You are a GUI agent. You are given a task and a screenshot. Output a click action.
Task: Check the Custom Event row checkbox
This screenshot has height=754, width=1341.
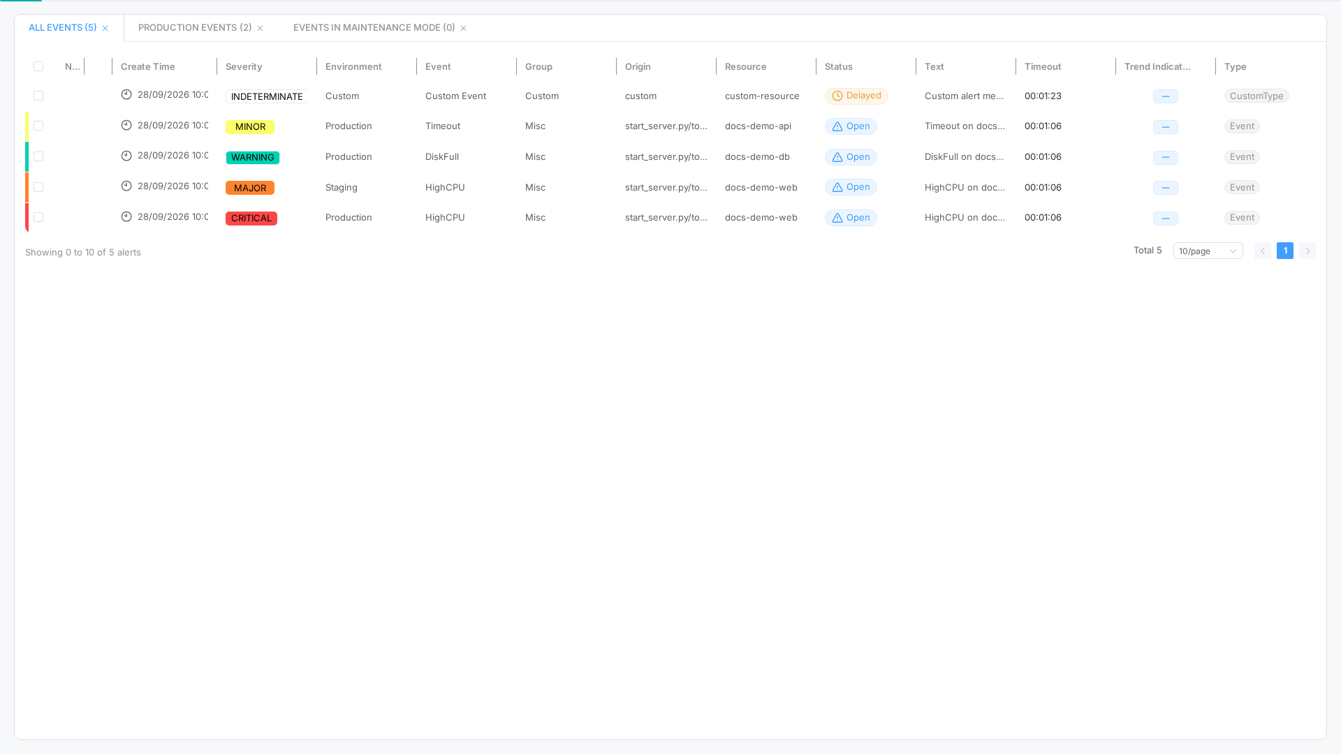(38, 96)
